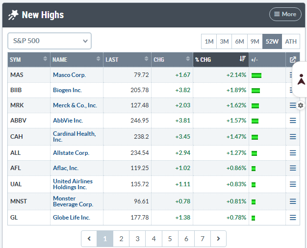Open row menu for ALL
Image resolution: width=307 pixels, height=248 pixels.
[x=293, y=153]
